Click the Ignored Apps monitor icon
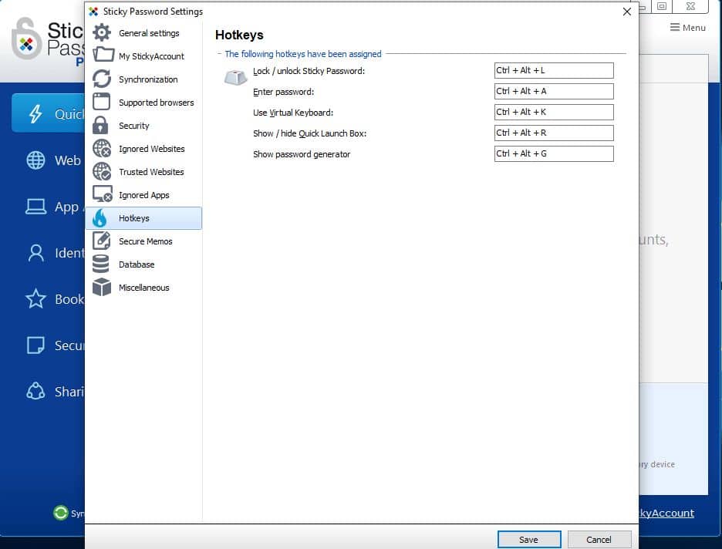The height and width of the screenshot is (549, 722). [103, 194]
